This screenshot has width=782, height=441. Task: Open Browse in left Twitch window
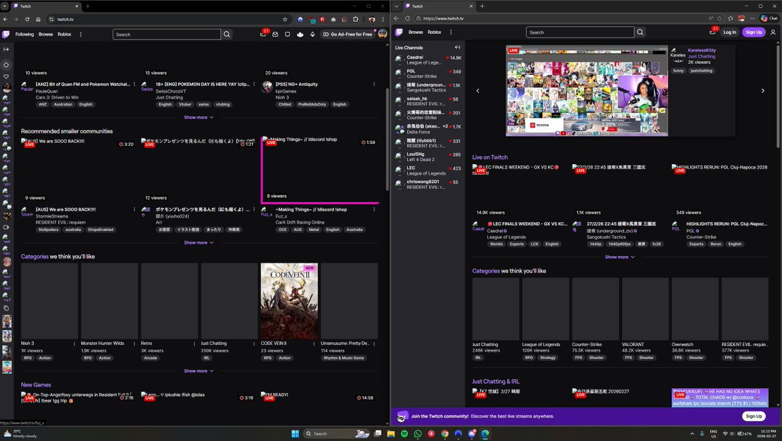pyautogui.click(x=46, y=34)
